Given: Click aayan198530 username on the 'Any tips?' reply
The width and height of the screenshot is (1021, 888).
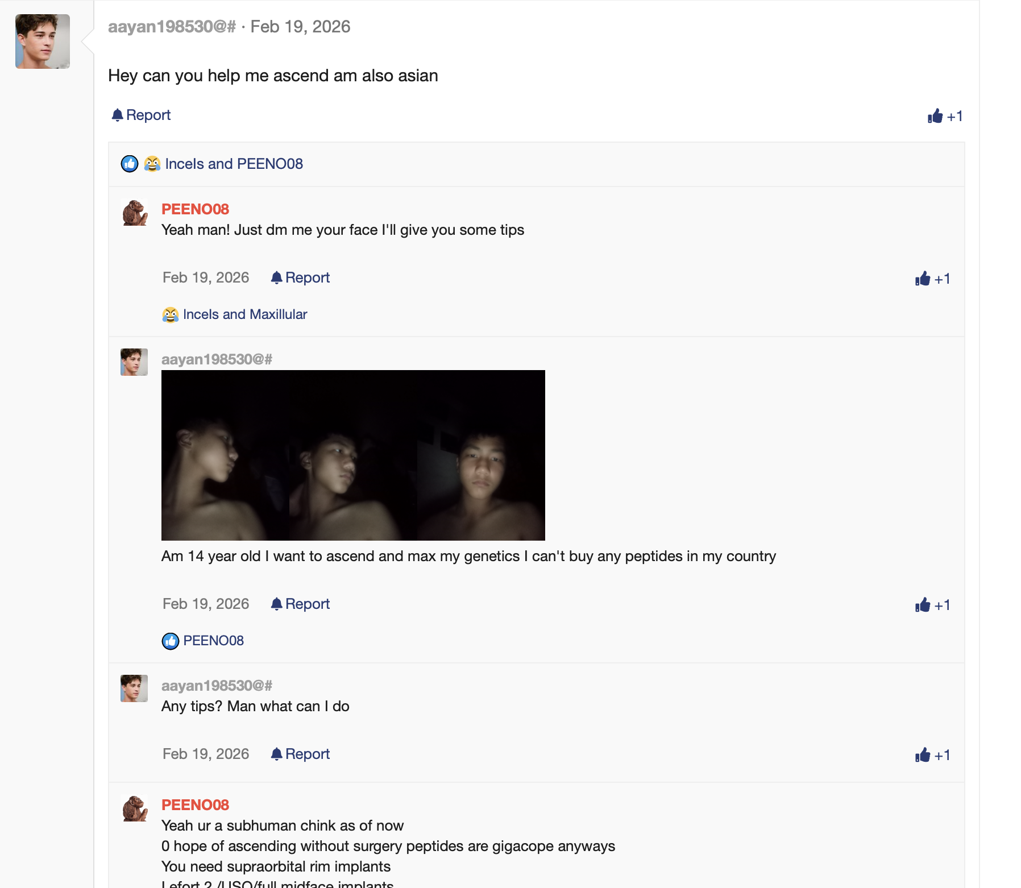Looking at the screenshot, I should (x=217, y=686).
